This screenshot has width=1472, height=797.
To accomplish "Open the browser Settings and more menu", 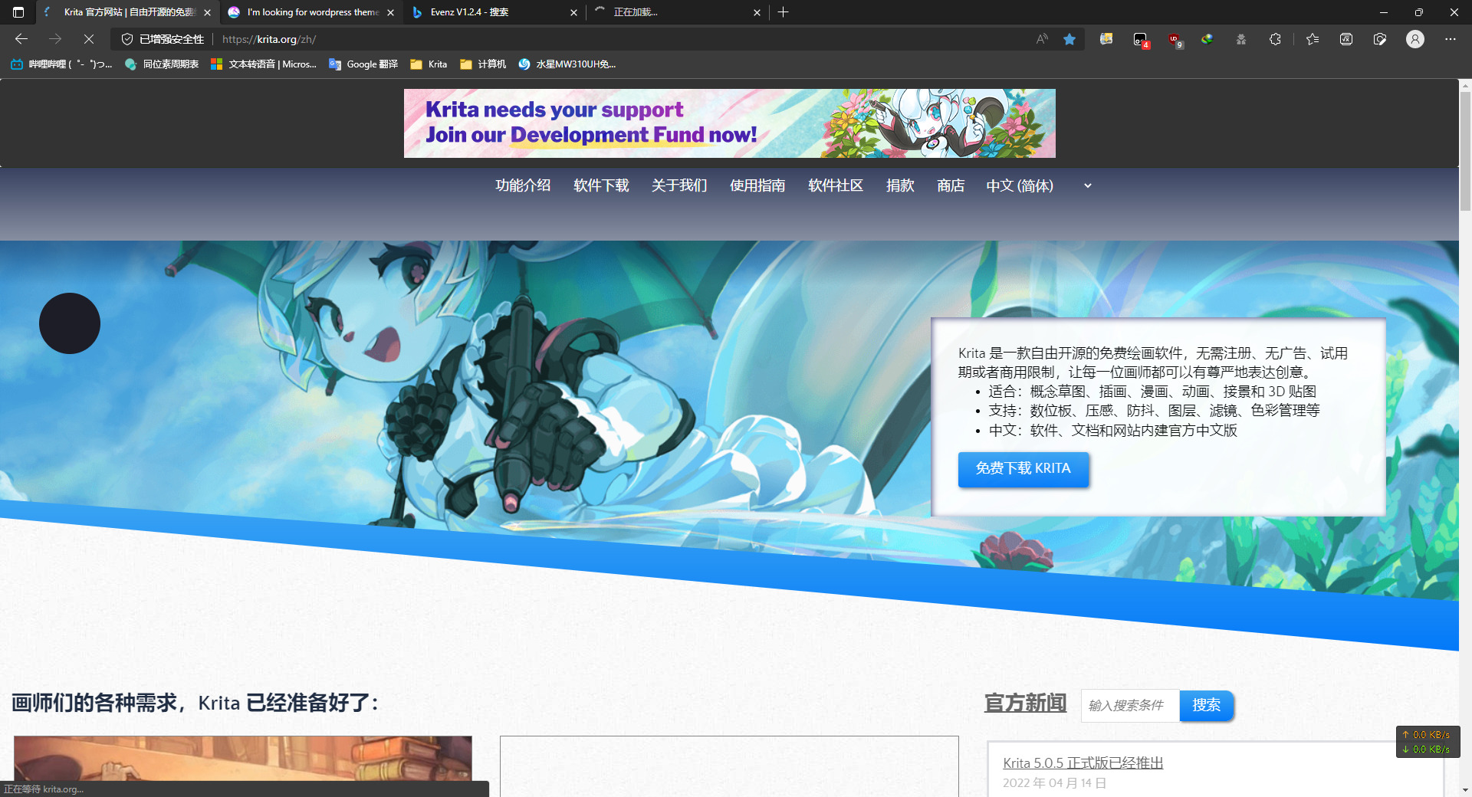I will pos(1451,39).
